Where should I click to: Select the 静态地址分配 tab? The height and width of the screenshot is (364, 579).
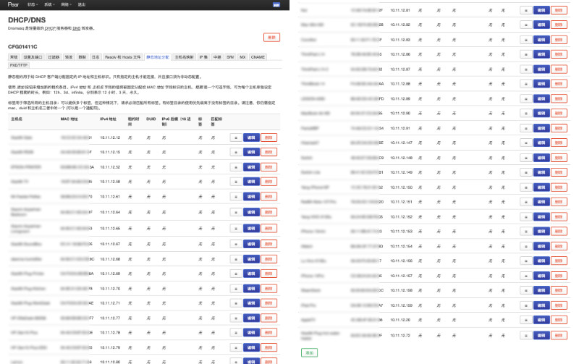coord(158,57)
